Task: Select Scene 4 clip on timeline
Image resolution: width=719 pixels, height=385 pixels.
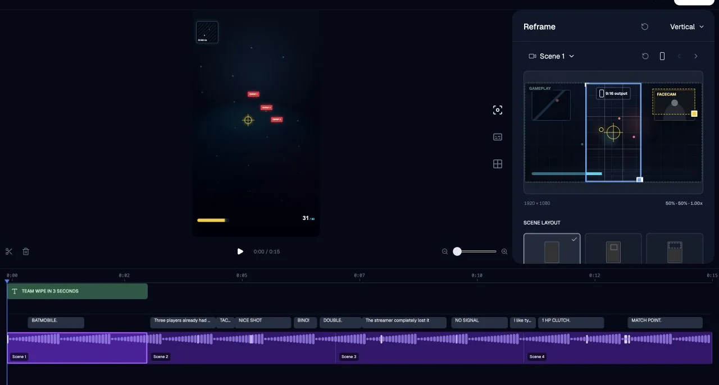Action: (618, 348)
